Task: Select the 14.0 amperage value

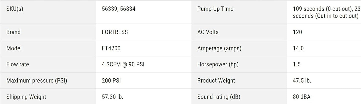Action: (298, 48)
